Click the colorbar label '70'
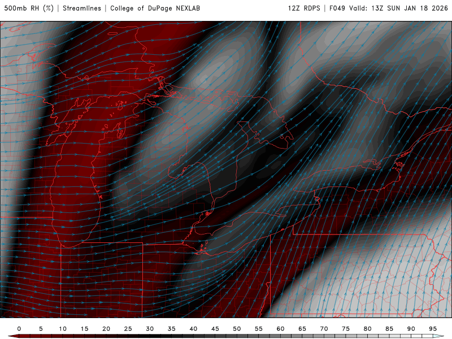 pos(324,329)
